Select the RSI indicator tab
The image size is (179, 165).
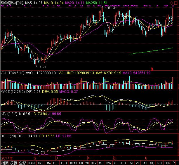coord(131,163)
